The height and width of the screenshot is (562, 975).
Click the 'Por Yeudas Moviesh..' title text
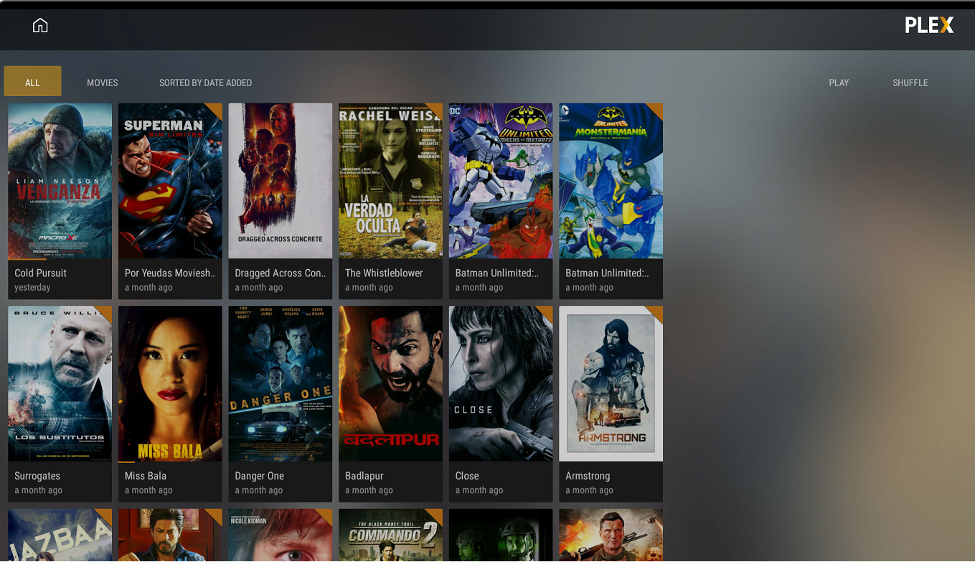tap(170, 273)
